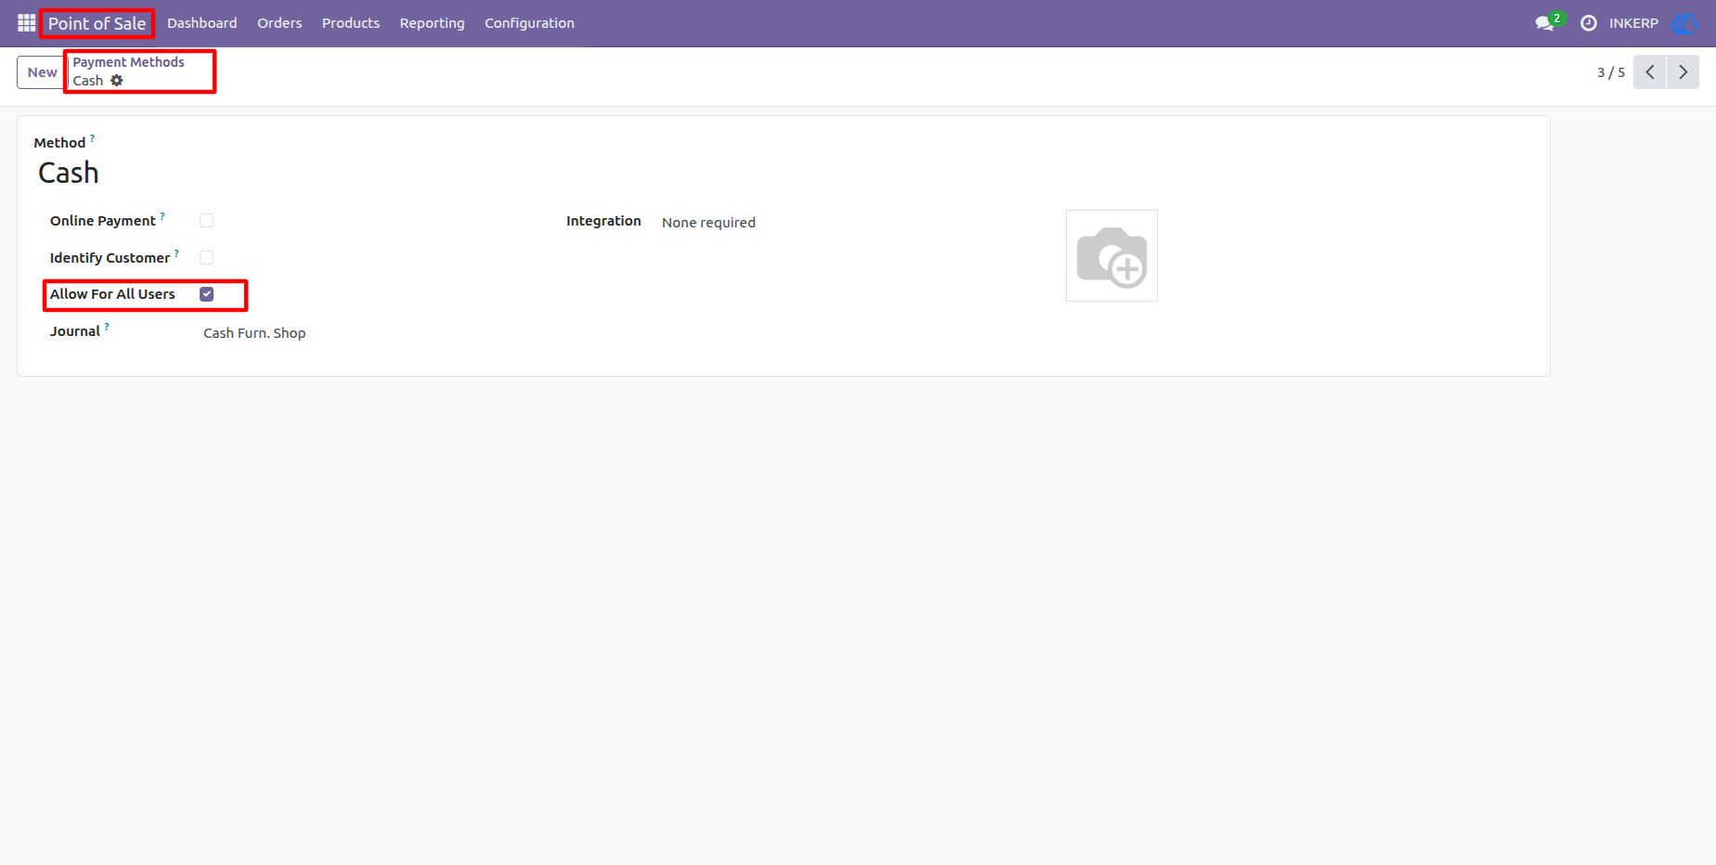The image size is (1716, 865).
Task: Open the Orders menu
Action: [279, 23]
